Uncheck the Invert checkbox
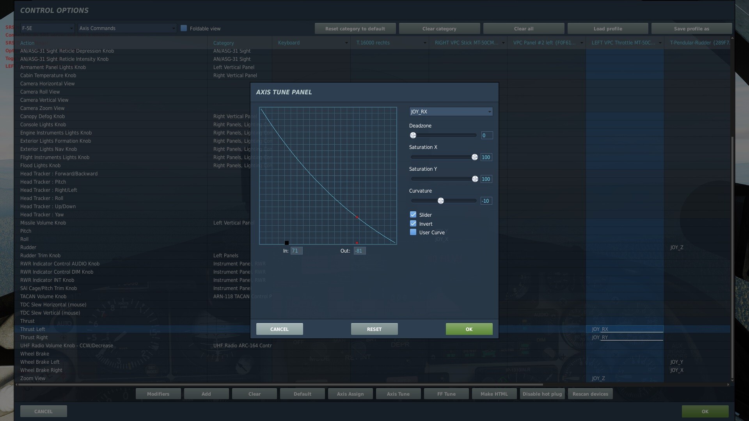Image resolution: width=749 pixels, height=421 pixels. pos(413,224)
